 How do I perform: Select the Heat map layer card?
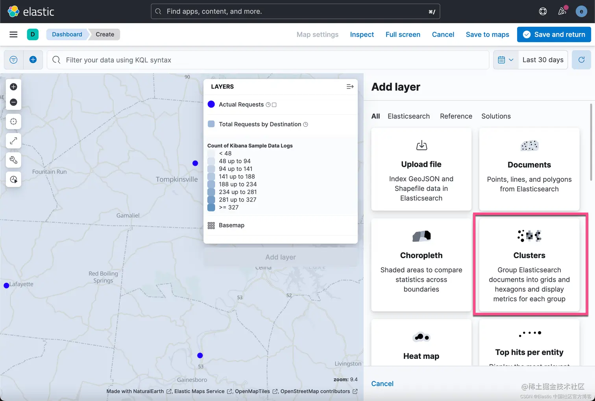coord(421,342)
